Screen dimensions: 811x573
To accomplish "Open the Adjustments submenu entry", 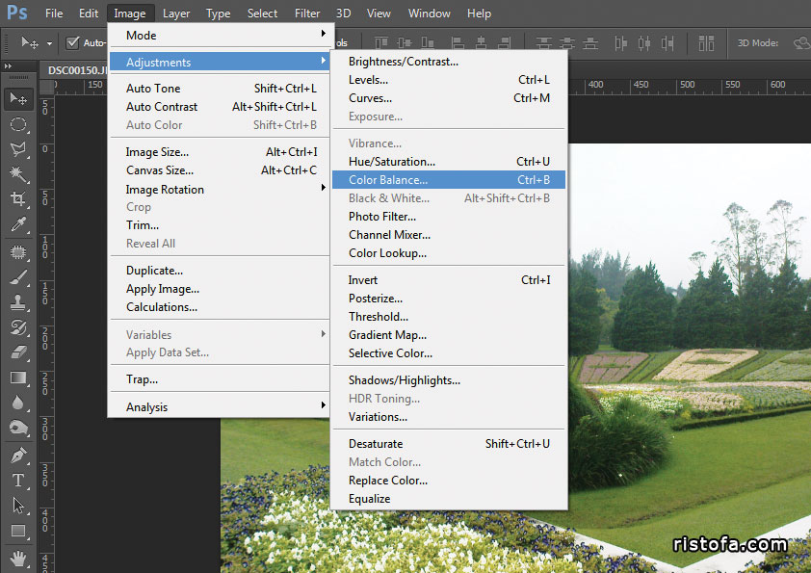I will point(220,62).
